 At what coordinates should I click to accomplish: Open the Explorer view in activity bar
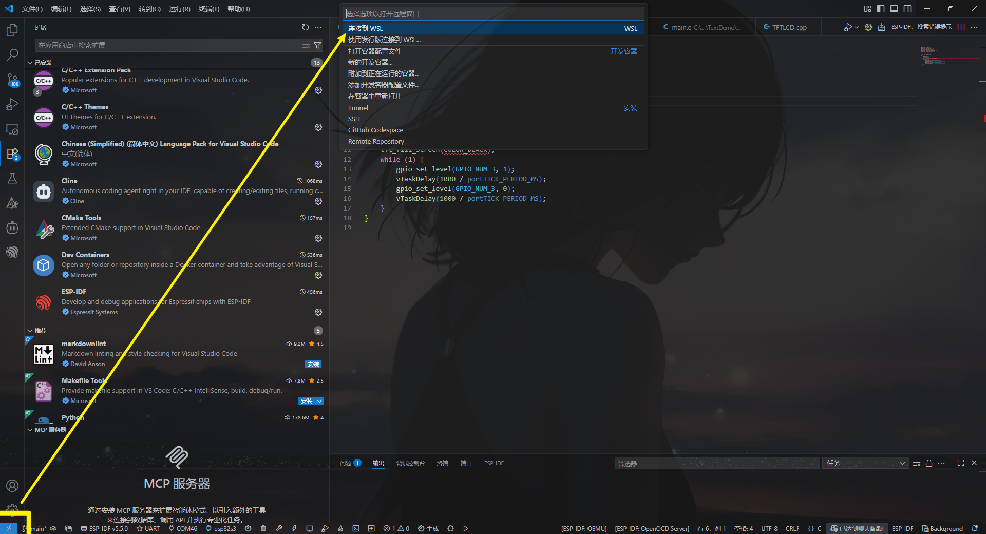12,30
